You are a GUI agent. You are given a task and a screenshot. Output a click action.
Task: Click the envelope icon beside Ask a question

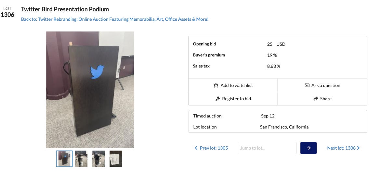click(307, 86)
